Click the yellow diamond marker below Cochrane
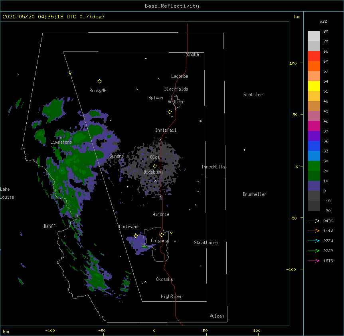This screenshot has height=336, width=344. coord(136,236)
